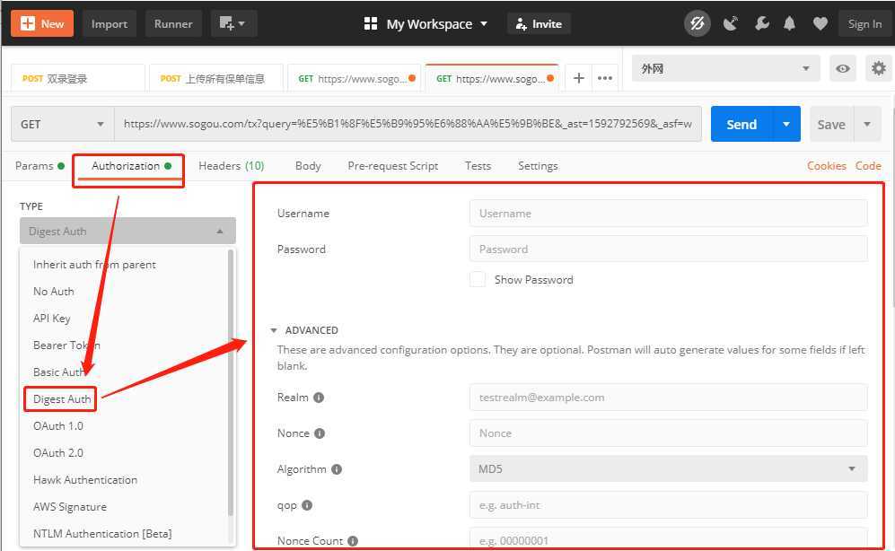This screenshot has height=551, width=895.
Task: Open the Save dropdown arrow
Action: click(x=867, y=124)
